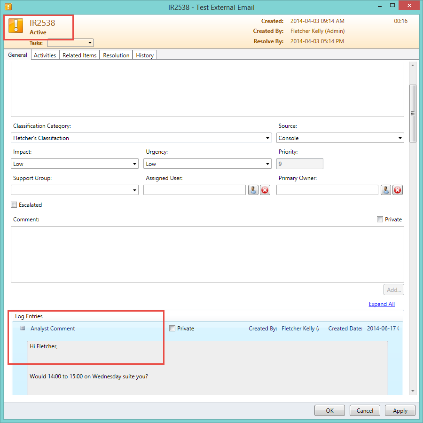Click the Assigned User picker icon

[x=253, y=190]
